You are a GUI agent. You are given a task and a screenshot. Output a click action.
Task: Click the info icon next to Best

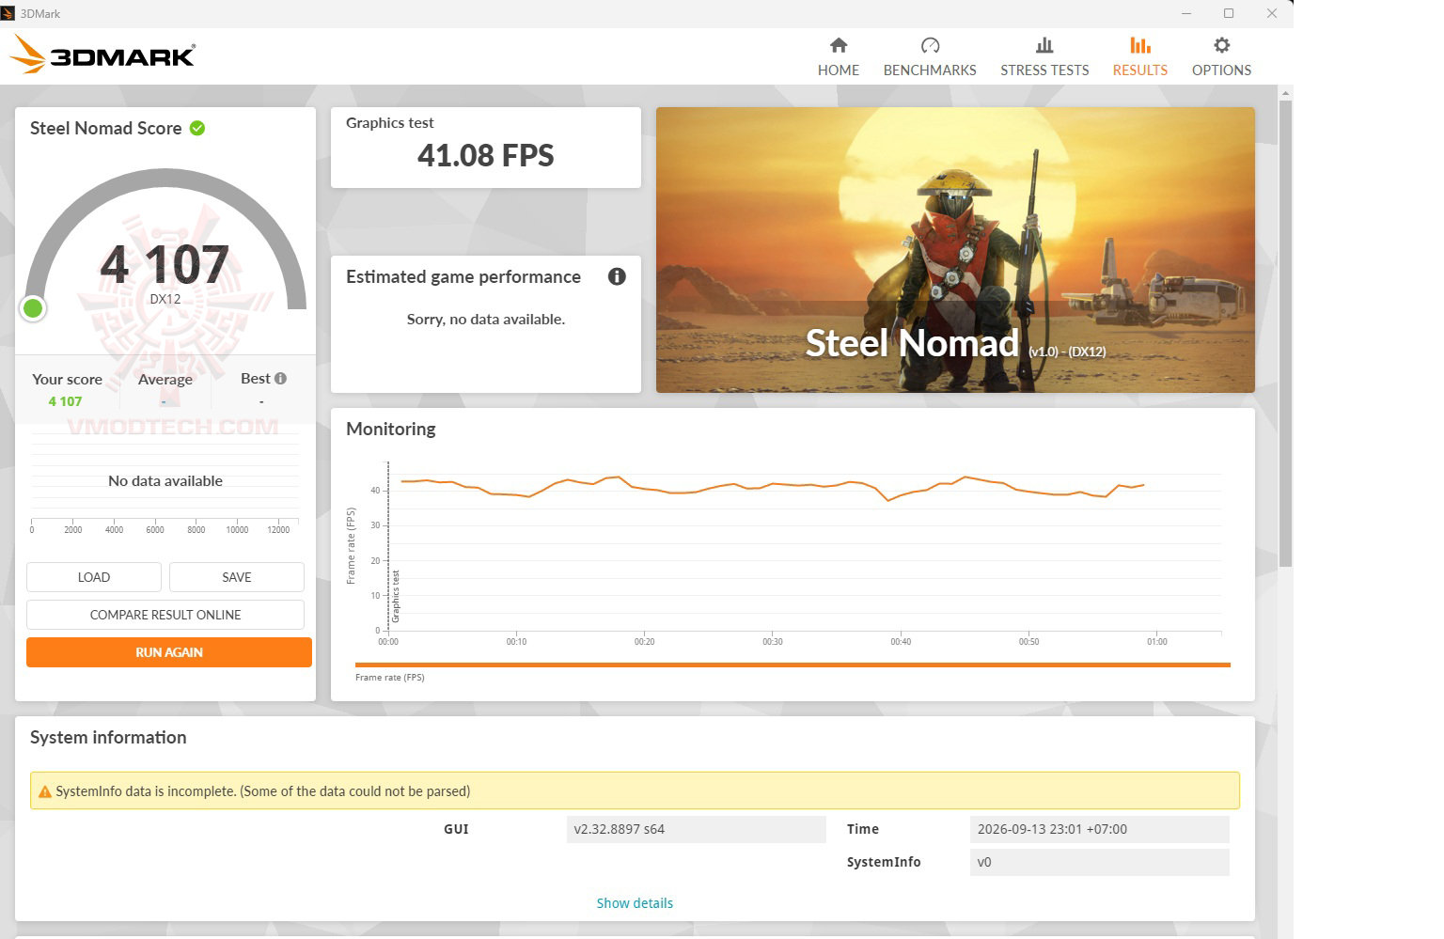click(x=280, y=378)
